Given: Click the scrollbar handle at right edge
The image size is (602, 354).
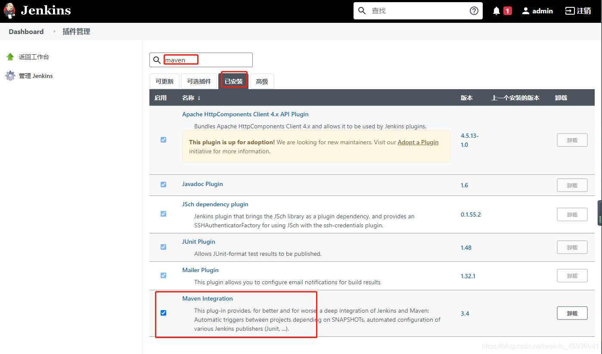Looking at the screenshot, I should [x=599, y=213].
